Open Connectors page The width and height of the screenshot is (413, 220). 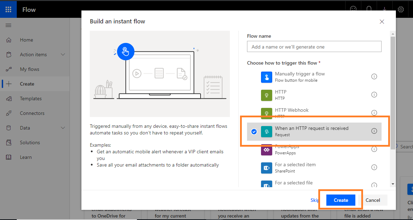pyautogui.click(x=32, y=113)
